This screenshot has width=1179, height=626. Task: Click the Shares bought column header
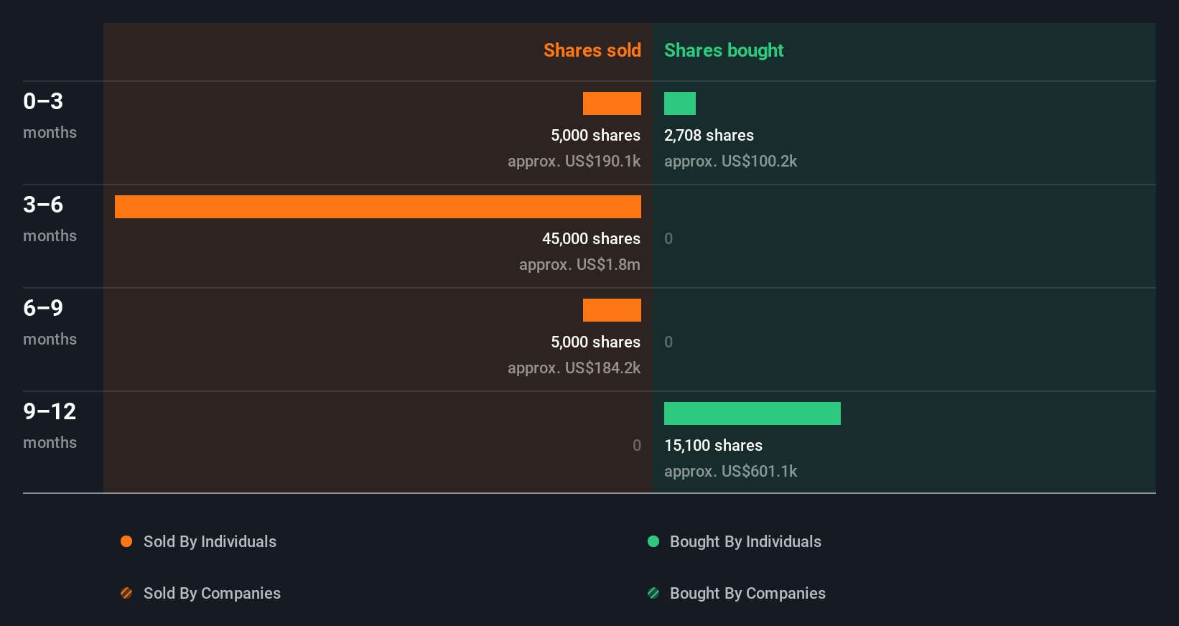tap(724, 50)
